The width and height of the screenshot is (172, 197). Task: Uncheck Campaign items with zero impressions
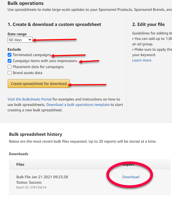10,61
